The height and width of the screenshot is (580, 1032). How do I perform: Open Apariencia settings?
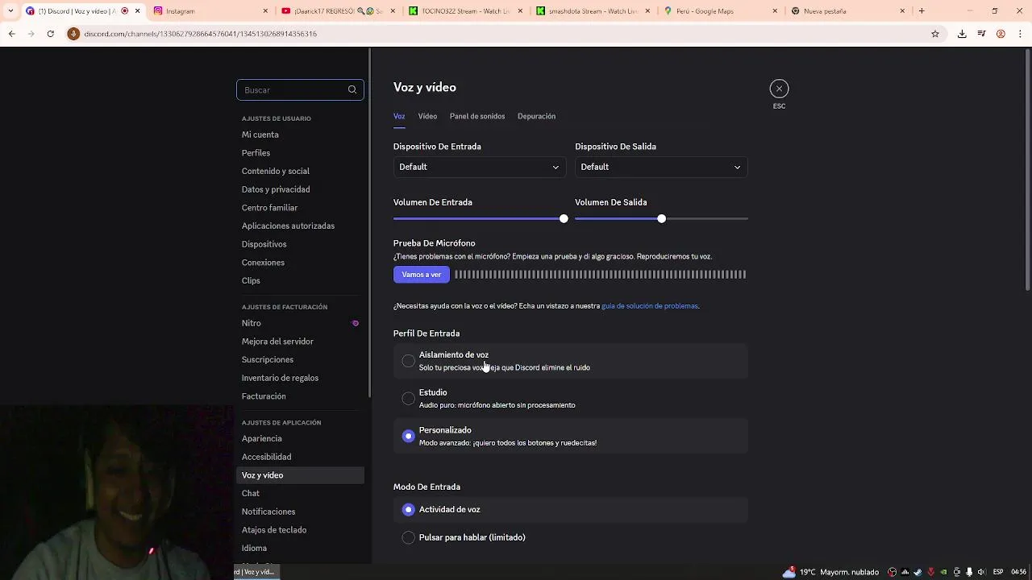300,438
